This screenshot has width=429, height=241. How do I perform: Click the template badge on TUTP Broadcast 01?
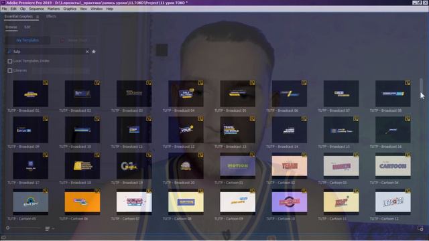point(46,83)
